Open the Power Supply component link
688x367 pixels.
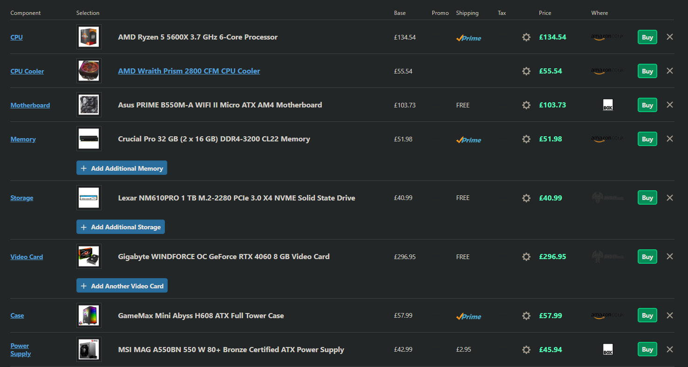click(x=20, y=350)
